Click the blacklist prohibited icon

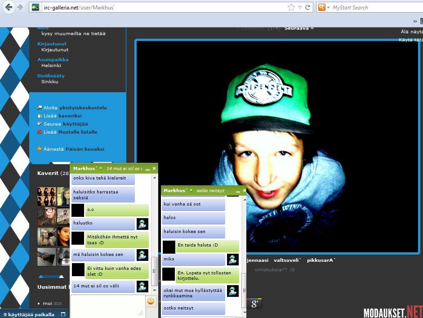coord(40,132)
